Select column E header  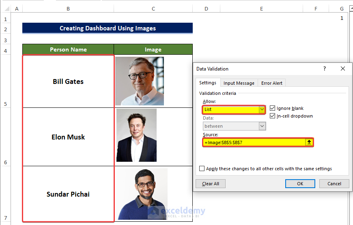tap(261, 9)
